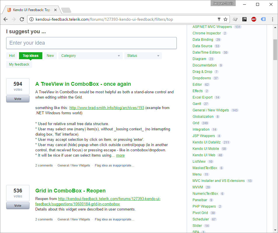The height and width of the screenshot is (233, 278).
Task: Open A TreeView in ComboBox idea title
Action: pos(83,84)
